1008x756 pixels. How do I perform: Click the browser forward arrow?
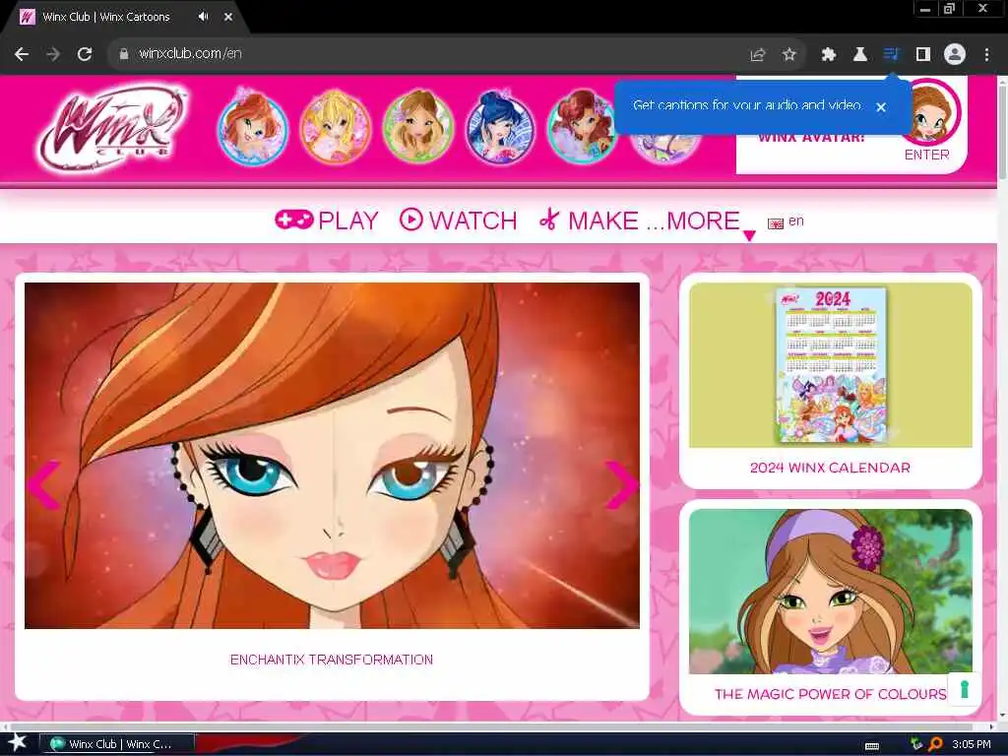[x=53, y=54]
